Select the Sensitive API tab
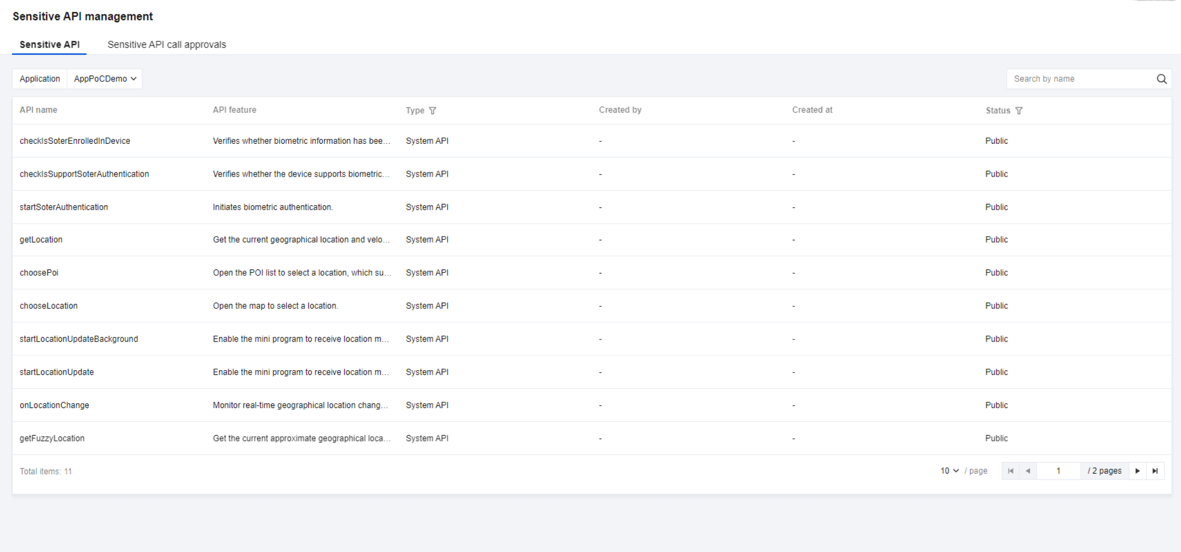 (x=50, y=44)
